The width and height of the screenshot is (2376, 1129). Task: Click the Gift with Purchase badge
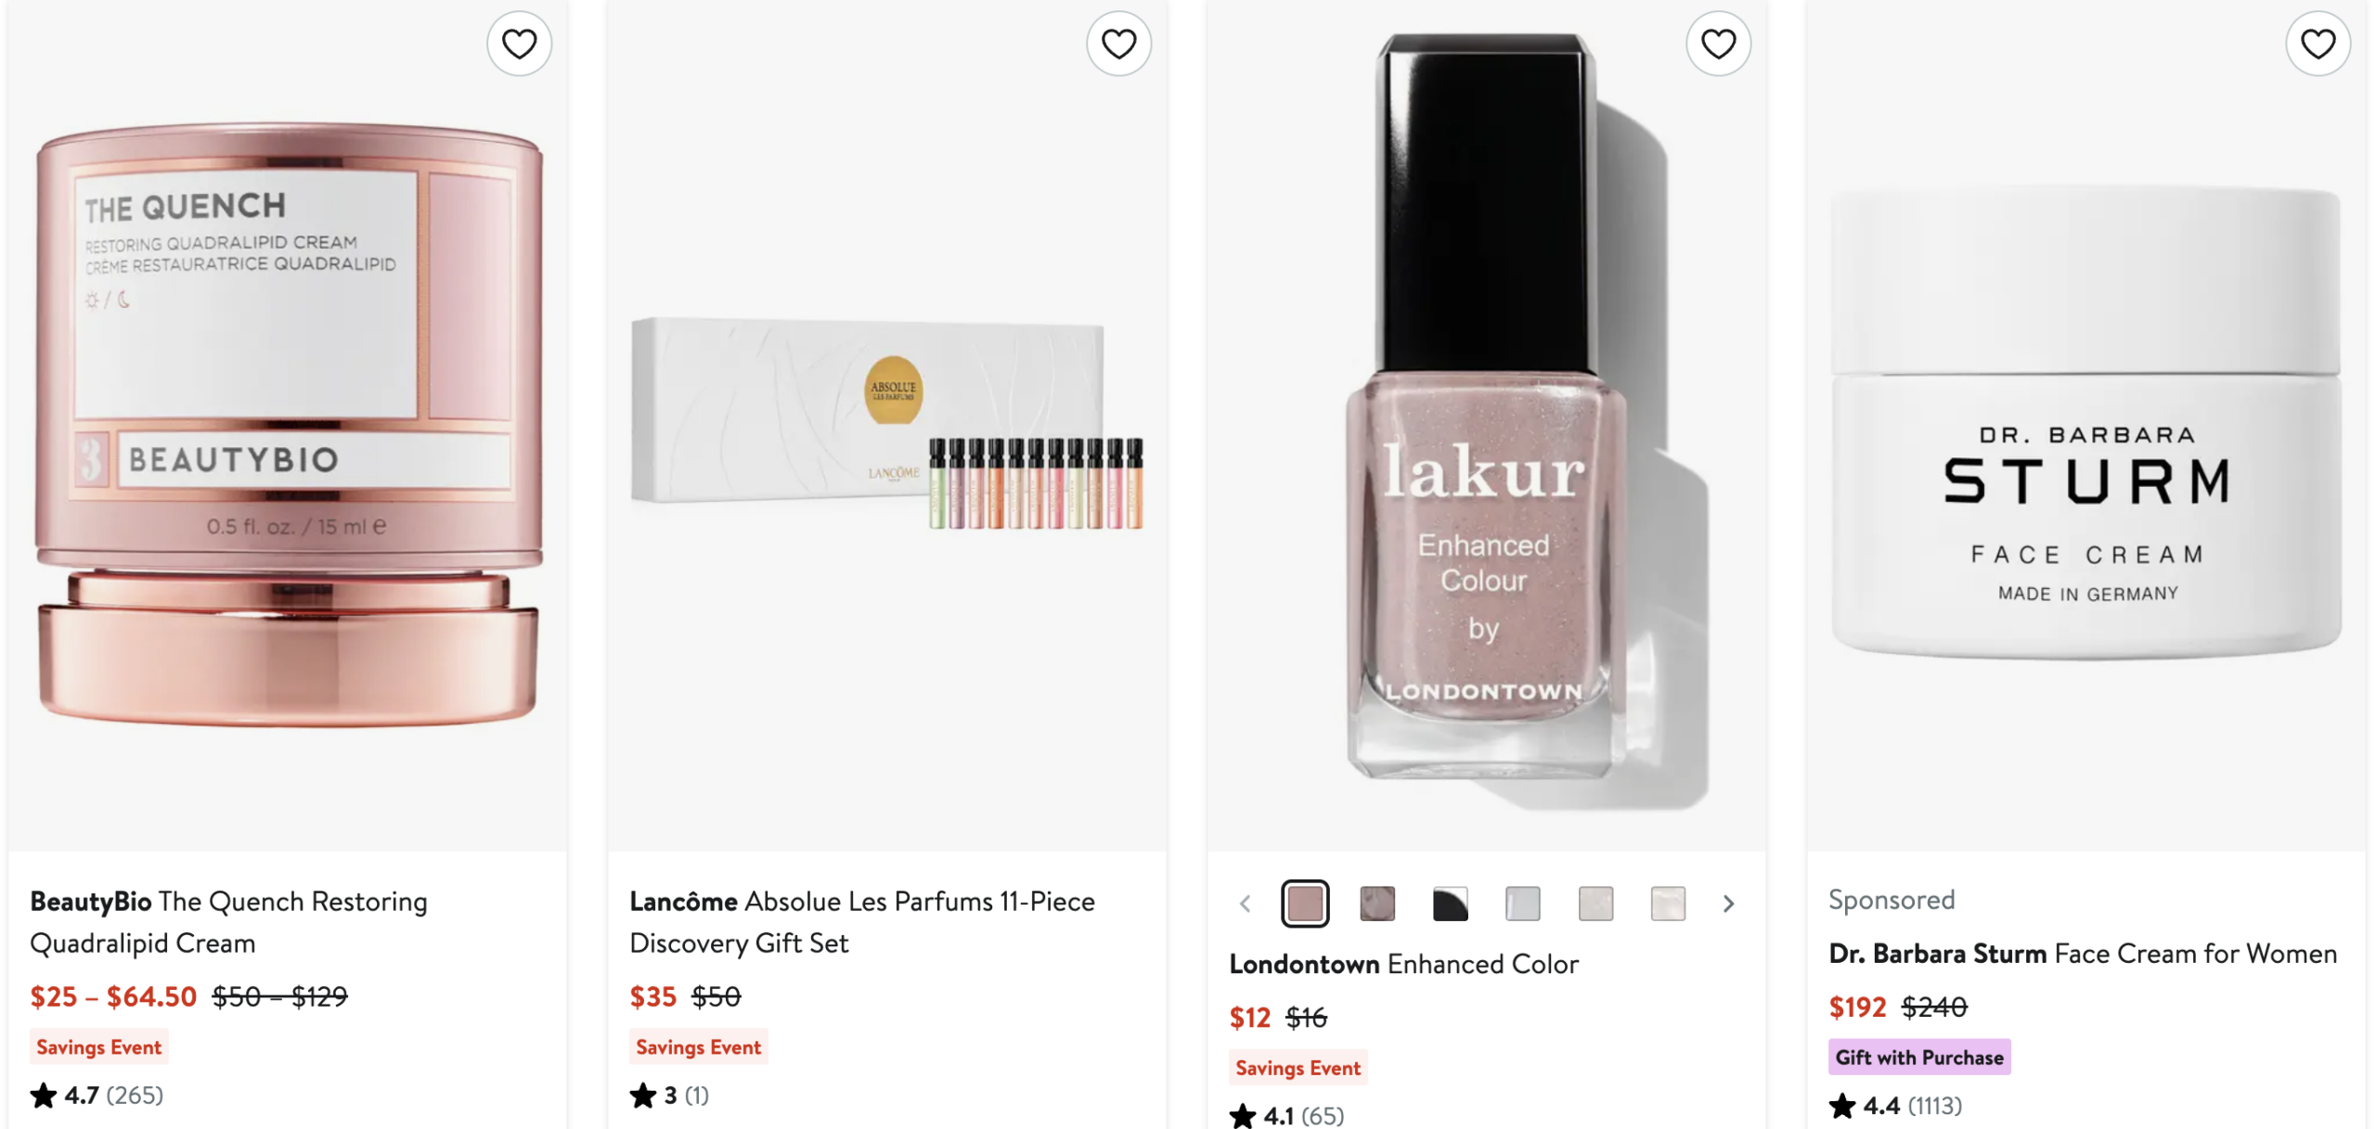tap(1918, 1058)
